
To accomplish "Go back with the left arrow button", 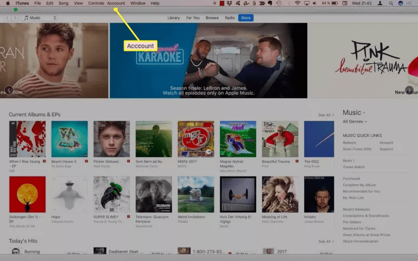I will click(x=7, y=18).
